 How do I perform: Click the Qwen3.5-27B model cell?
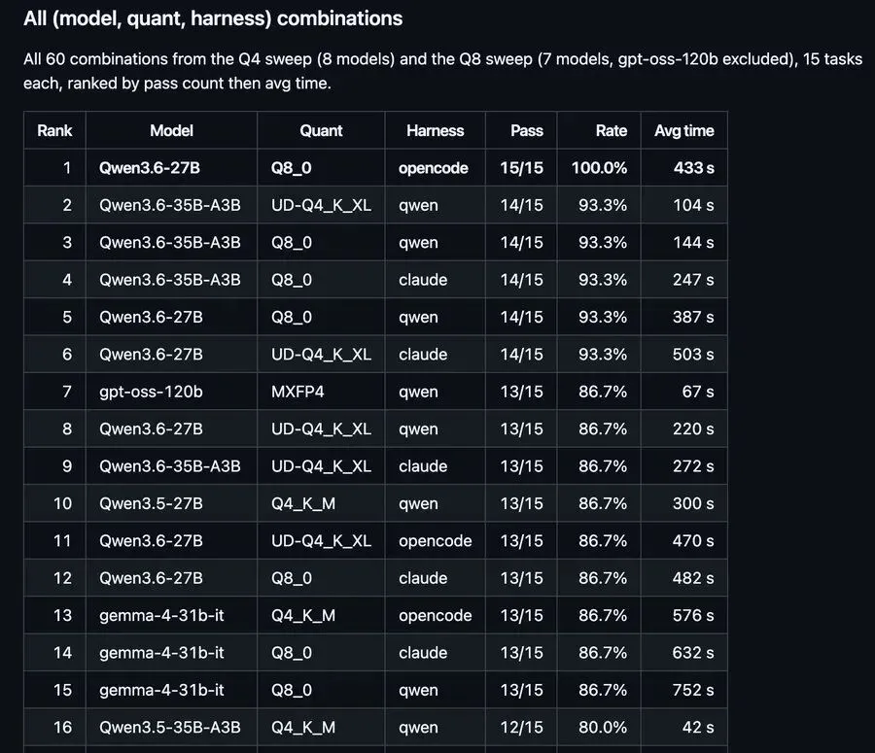pyautogui.click(x=171, y=503)
